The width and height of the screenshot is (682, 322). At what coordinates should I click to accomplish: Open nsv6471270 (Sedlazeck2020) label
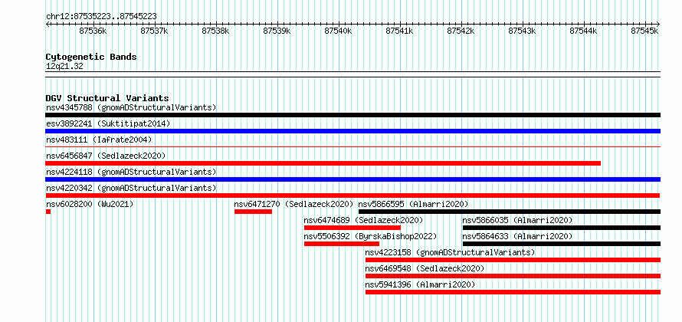pyautogui.click(x=294, y=204)
